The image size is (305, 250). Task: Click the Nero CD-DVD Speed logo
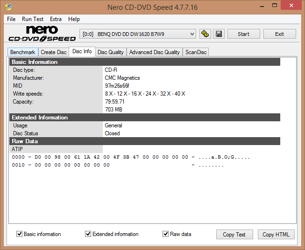tap(42, 34)
